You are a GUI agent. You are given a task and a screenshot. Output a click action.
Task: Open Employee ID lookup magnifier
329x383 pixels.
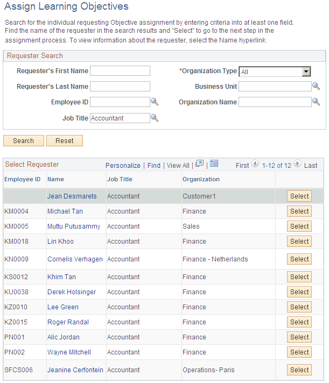point(155,102)
